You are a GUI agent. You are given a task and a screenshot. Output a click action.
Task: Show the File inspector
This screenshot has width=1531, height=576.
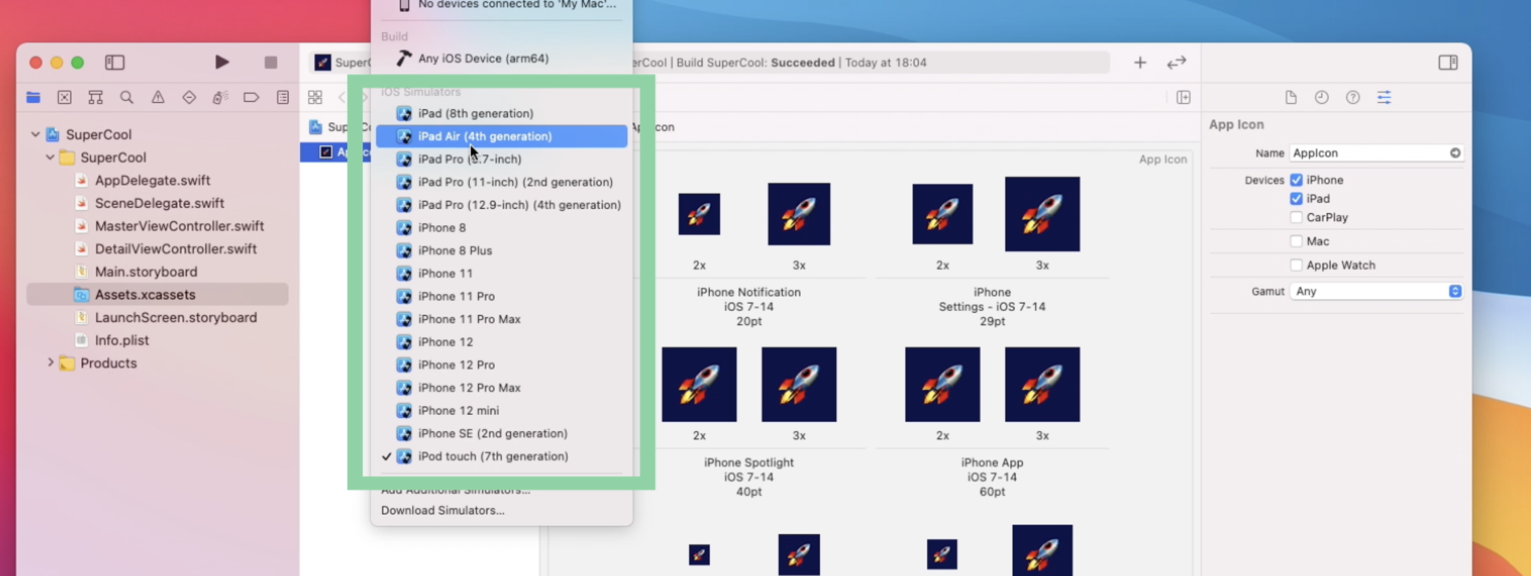coord(1290,98)
